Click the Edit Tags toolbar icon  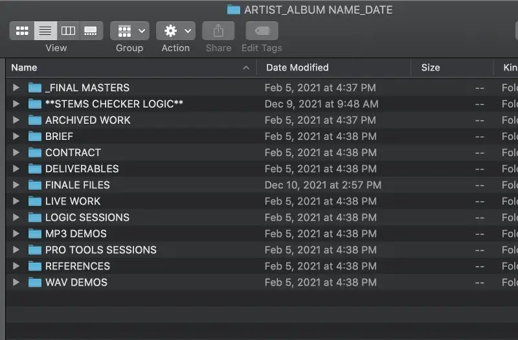(x=262, y=30)
